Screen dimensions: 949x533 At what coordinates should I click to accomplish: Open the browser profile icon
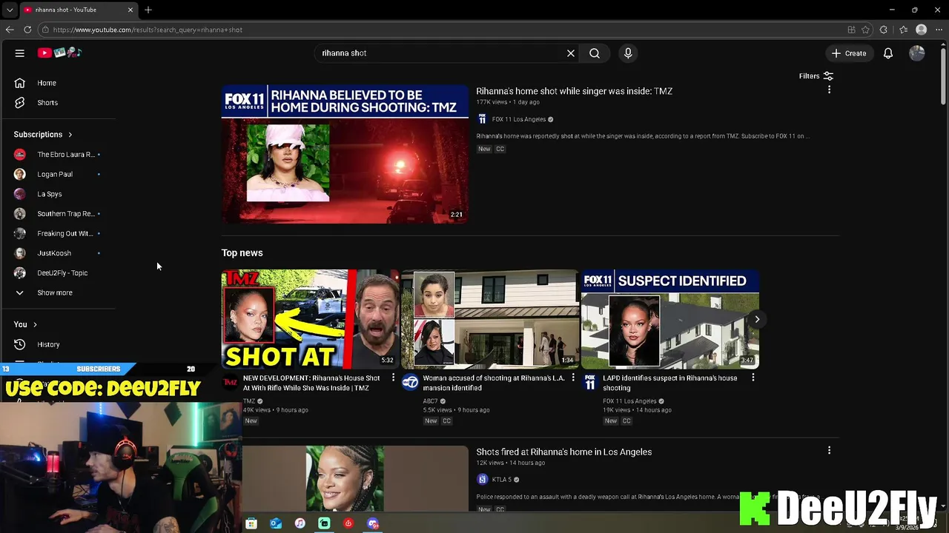click(922, 30)
